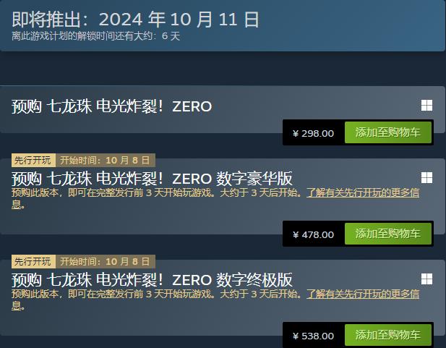Click title 预购 七龙珠 电光炸裂！ZERO
Screen dimensions: 446x348
click(111, 106)
